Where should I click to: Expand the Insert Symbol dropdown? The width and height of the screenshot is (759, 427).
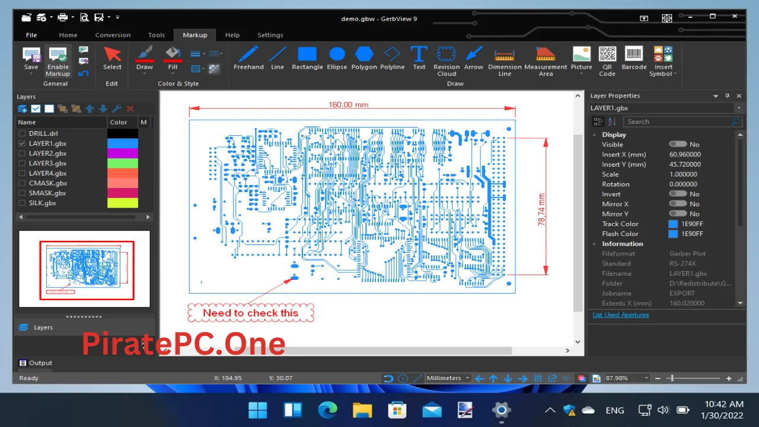click(x=675, y=74)
